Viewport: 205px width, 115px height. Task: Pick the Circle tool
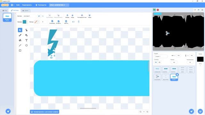click(x=26, y=45)
